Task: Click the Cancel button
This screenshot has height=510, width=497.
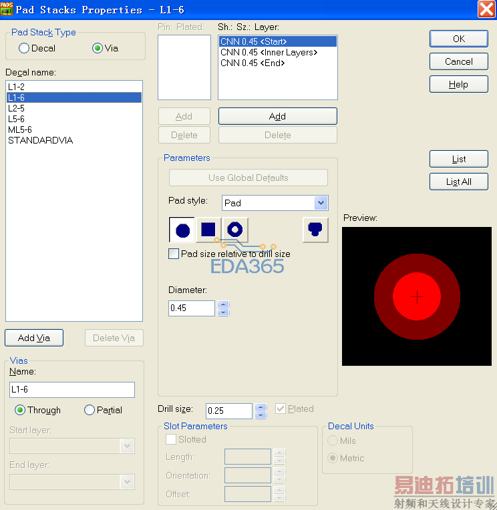Action: tap(459, 61)
